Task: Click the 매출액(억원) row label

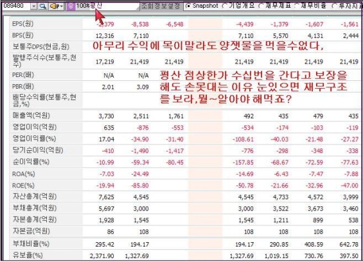Action: pos(31,115)
